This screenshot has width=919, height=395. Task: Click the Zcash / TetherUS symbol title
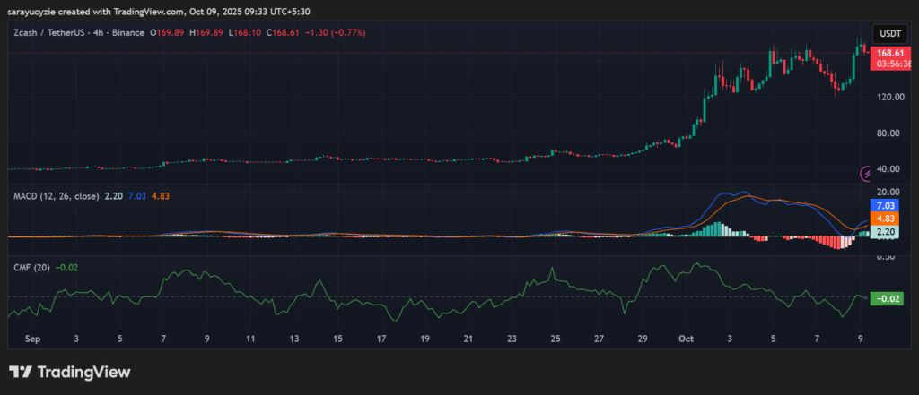[x=62, y=33]
